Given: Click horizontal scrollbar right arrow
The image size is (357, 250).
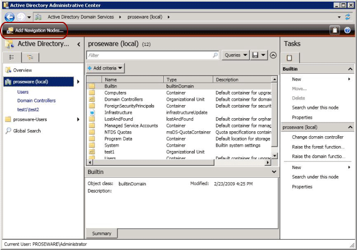Looking at the screenshot, I should point(268,162).
